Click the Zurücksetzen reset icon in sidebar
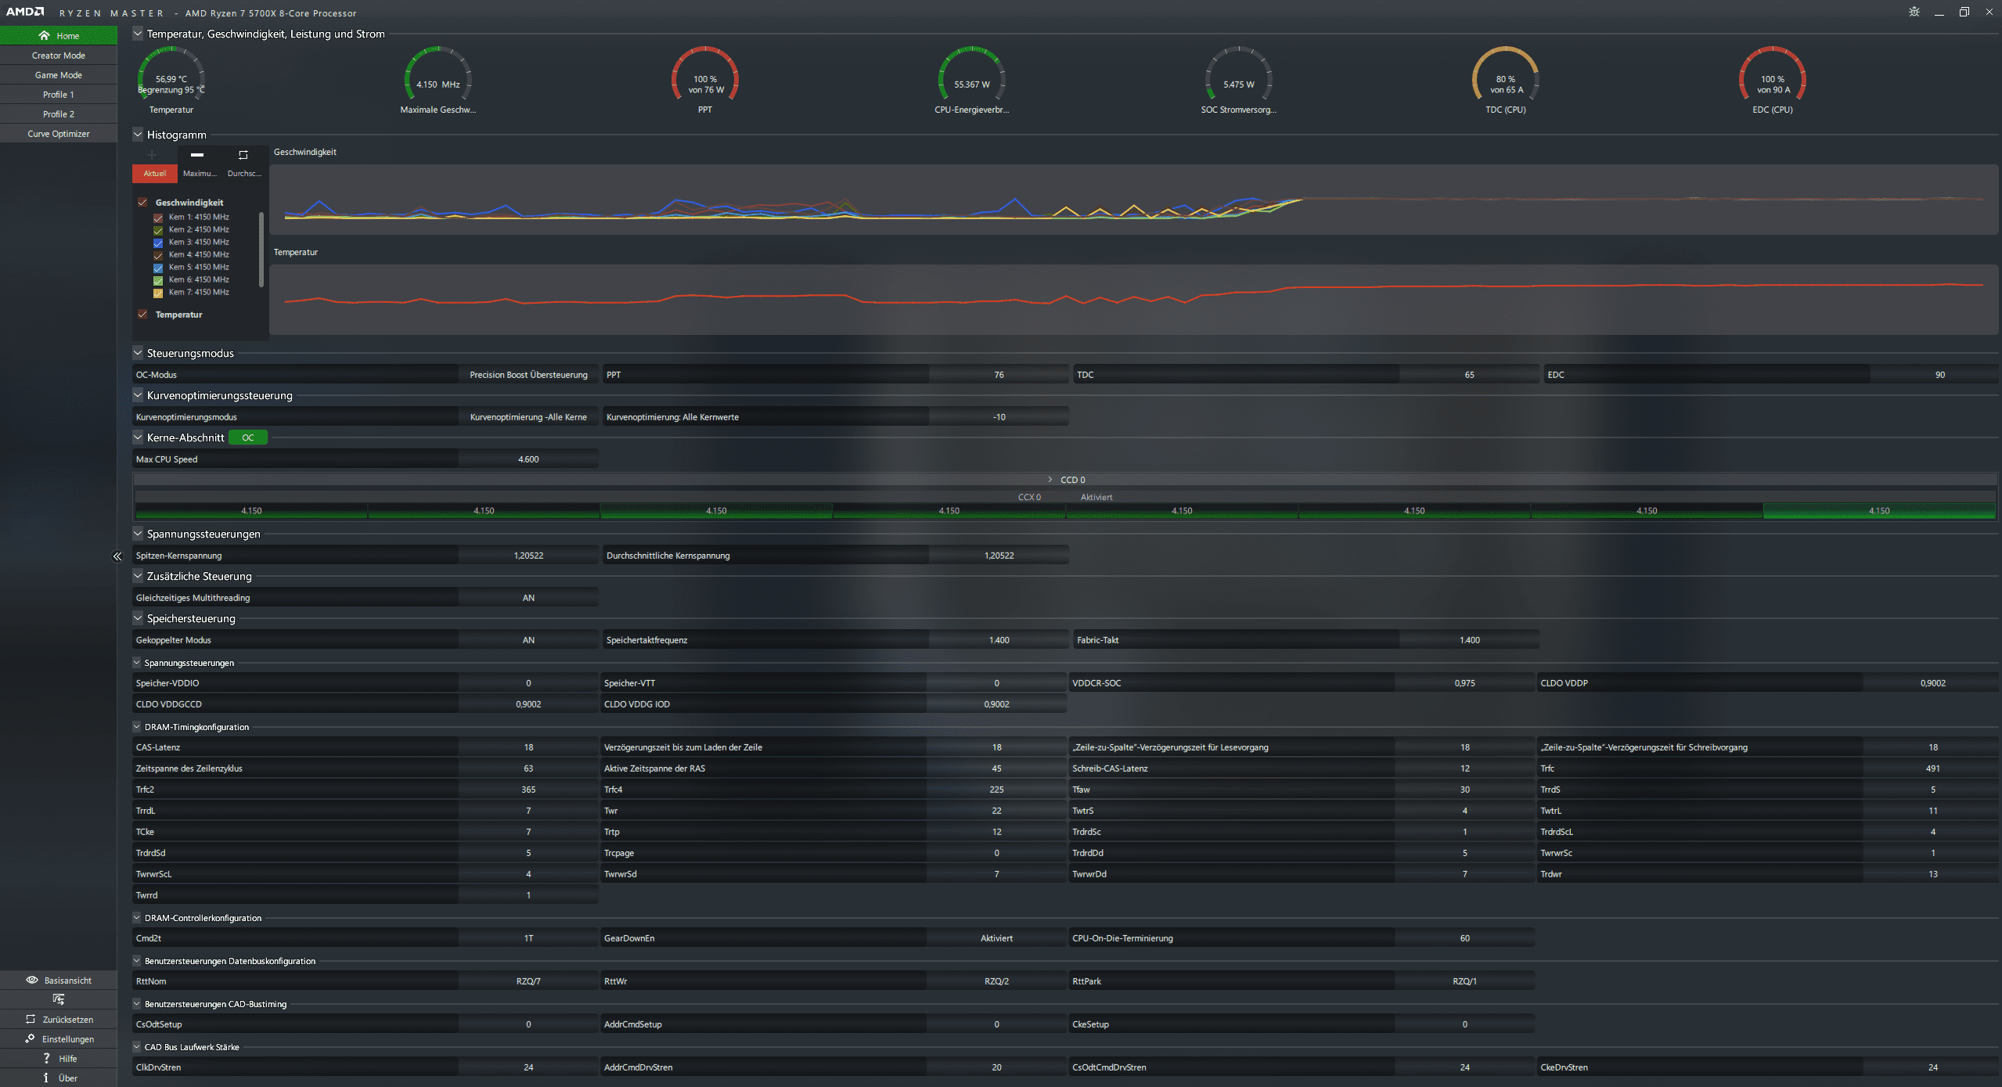Screen dimensions: 2002x1087 (x=31, y=1019)
